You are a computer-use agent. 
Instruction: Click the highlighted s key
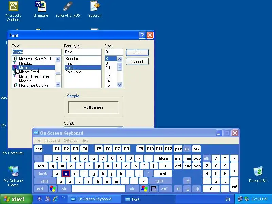click(66, 173)
